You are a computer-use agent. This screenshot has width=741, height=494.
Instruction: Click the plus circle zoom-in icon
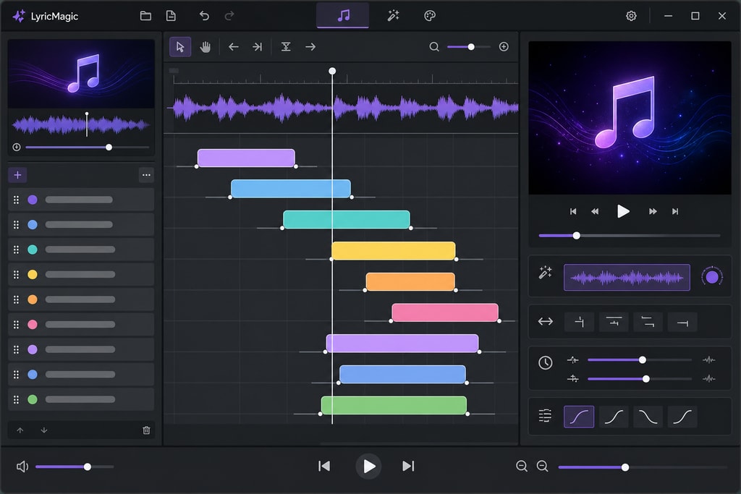504,46
